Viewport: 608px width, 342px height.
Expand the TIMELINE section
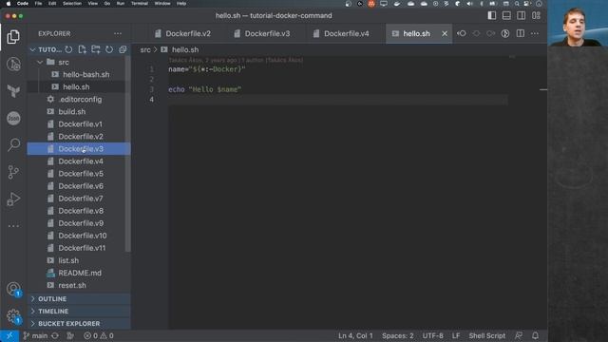pyautogui.click(x=79, y=312)
